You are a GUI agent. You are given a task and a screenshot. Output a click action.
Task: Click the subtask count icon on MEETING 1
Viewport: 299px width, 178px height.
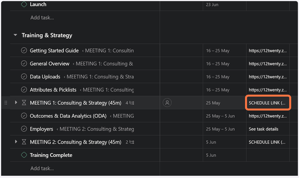pos(132,103)
